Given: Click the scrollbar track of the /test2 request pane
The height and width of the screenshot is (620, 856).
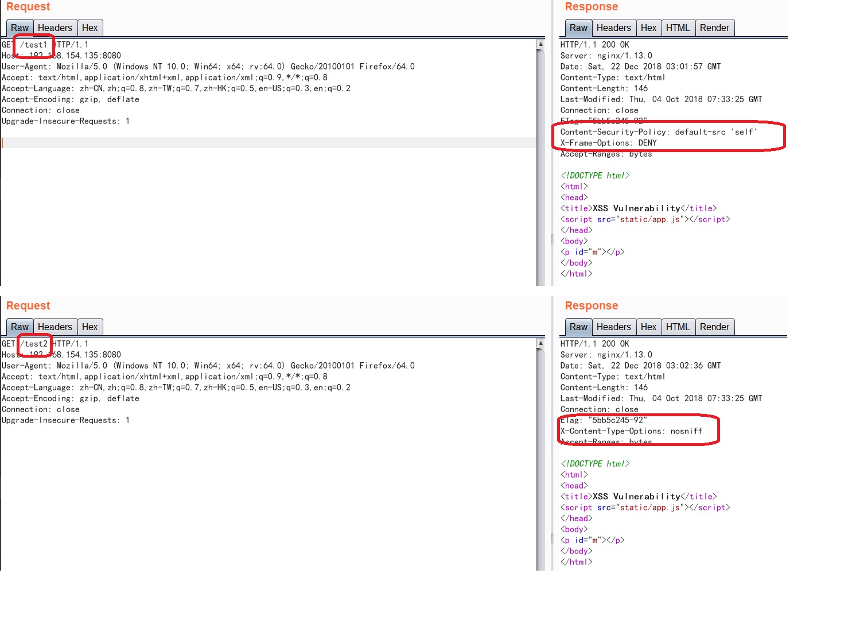Looking at the screenshot, I should [x=540, y=459].
